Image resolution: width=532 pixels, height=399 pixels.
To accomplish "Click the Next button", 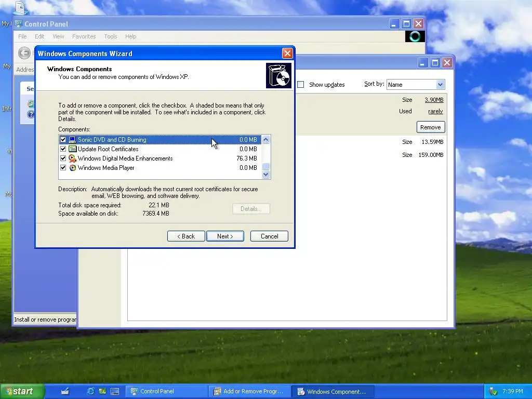I will pos(225,236).
